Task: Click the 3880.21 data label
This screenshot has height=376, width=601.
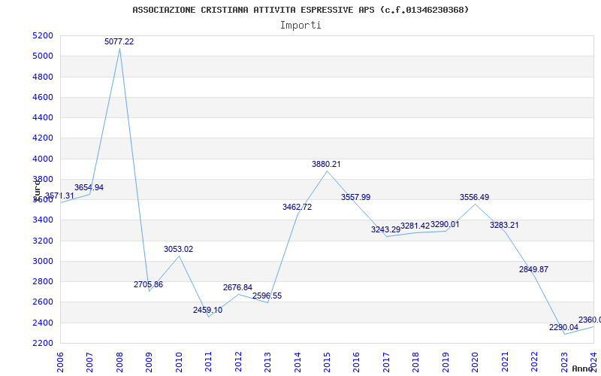Action: pyautogui.click(x=326, y=164)
